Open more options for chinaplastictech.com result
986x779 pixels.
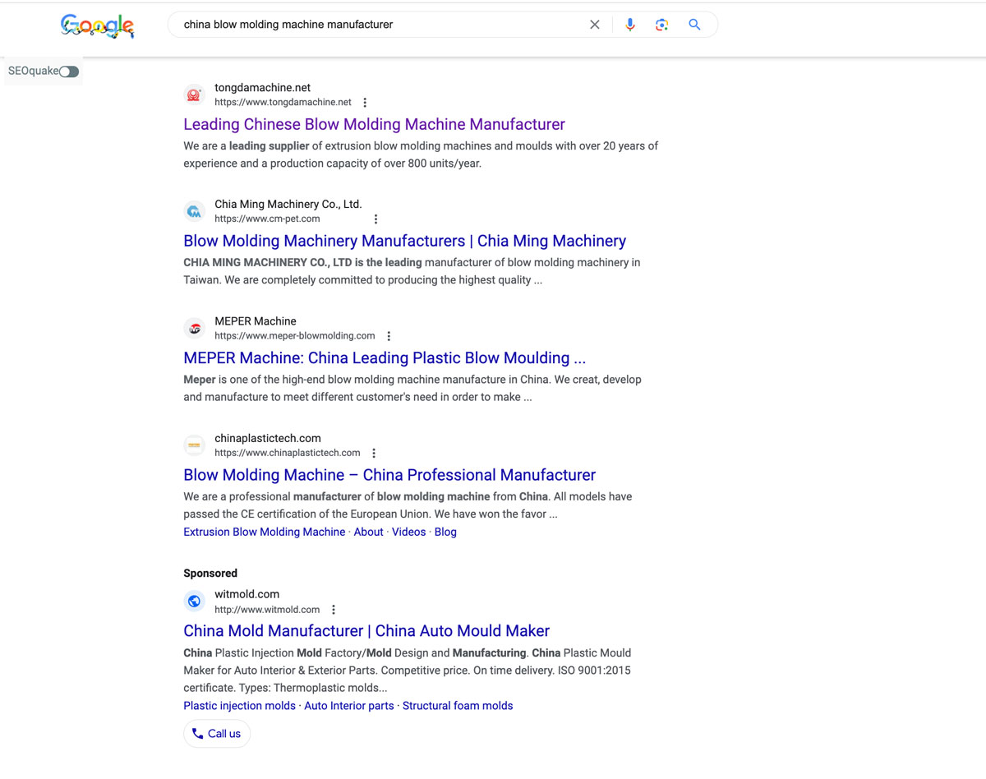[374, 454]
